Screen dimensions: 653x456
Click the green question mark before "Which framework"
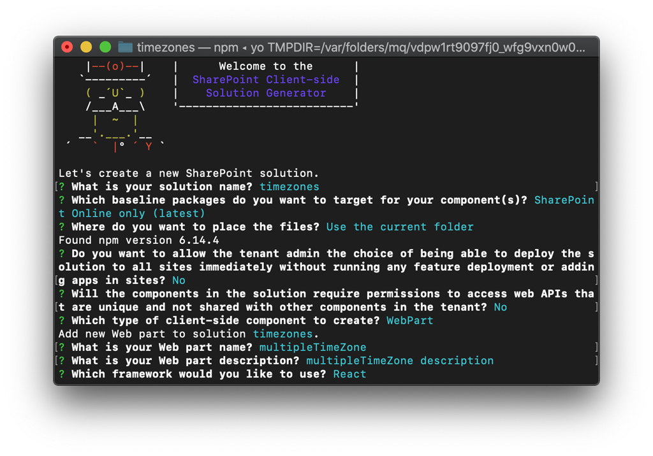(62, 374)
